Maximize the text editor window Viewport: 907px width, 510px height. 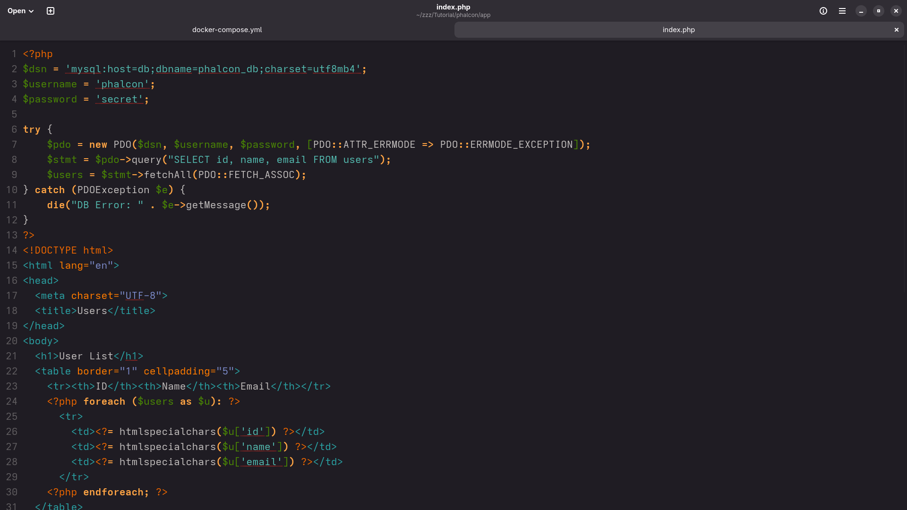tap(879, 11)
